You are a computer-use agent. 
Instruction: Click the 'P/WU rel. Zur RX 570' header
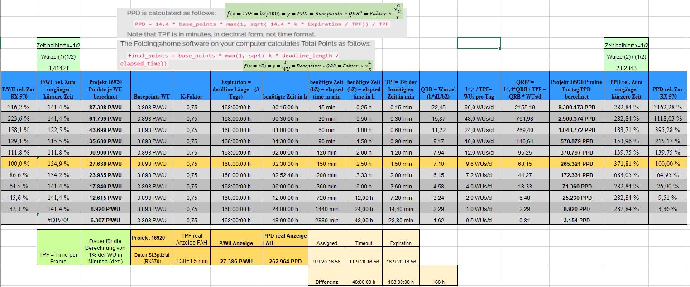click(18, 86)
